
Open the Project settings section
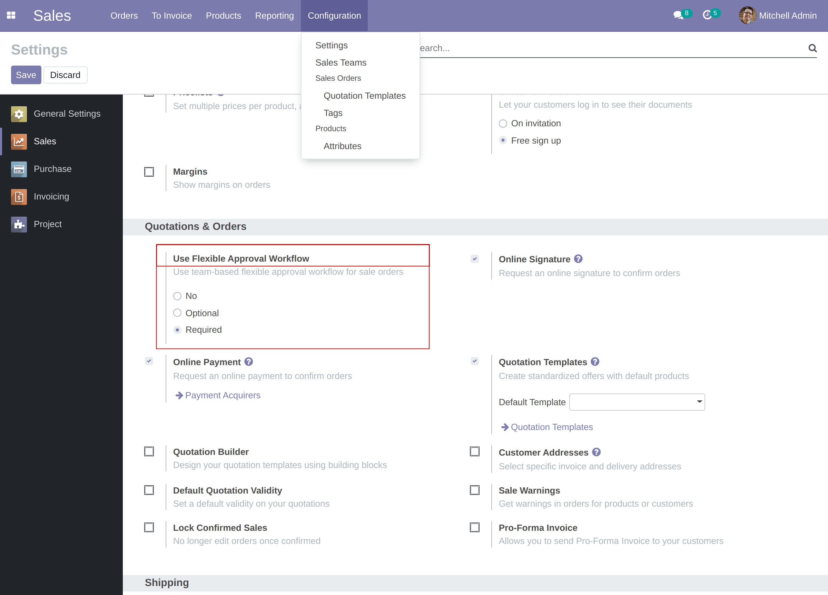(48, 224)
